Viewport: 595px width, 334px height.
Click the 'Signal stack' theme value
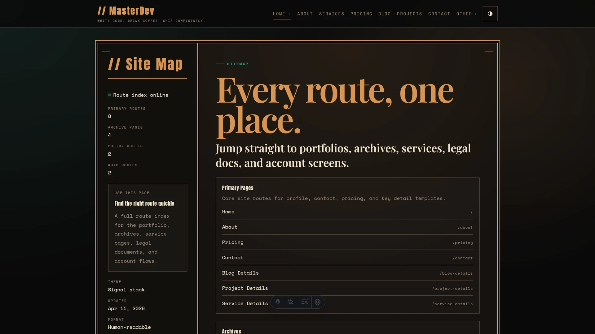click(126, 290)
